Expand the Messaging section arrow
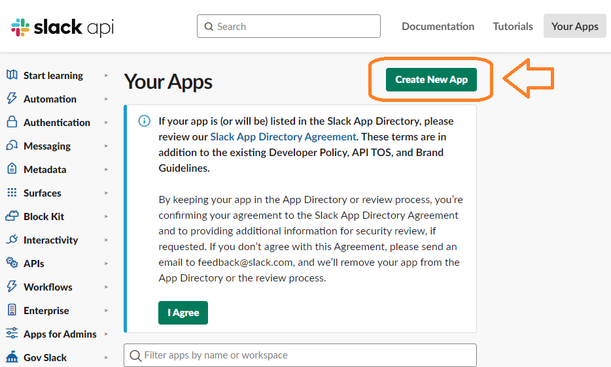 (106, 146)
